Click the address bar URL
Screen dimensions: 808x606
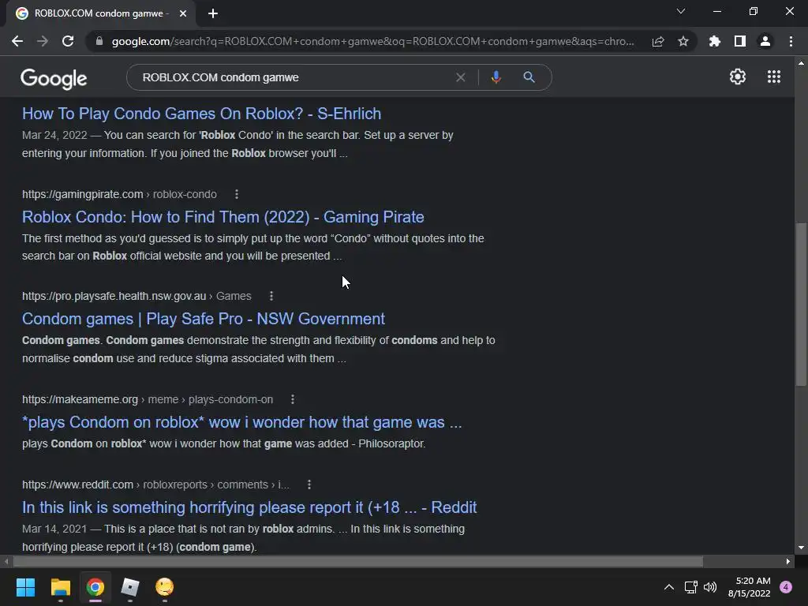coord(372,41)
